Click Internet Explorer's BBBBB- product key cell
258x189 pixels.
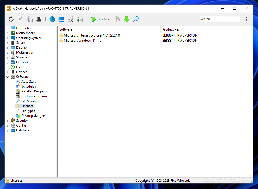coord(181,35)
